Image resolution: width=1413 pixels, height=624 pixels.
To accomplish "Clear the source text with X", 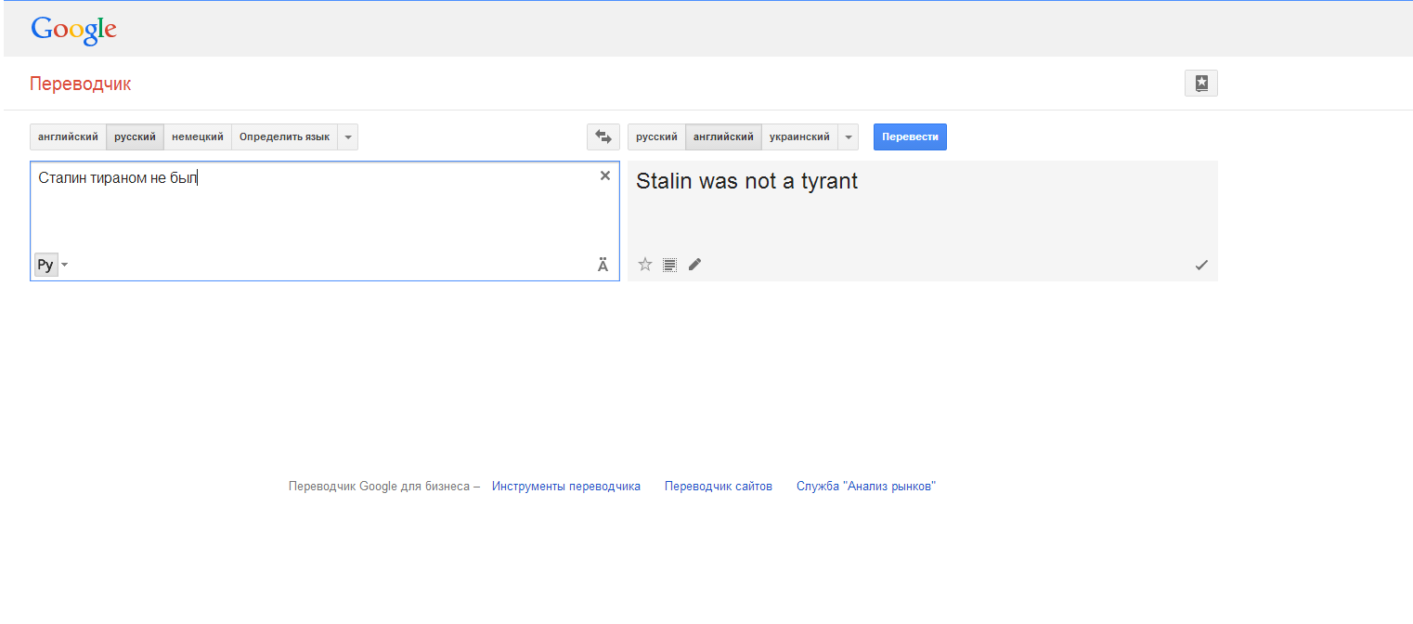I will [605, 175].
